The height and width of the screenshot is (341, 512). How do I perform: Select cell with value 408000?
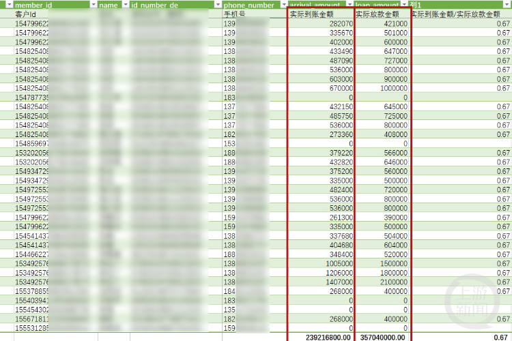[x=382, y=134]
